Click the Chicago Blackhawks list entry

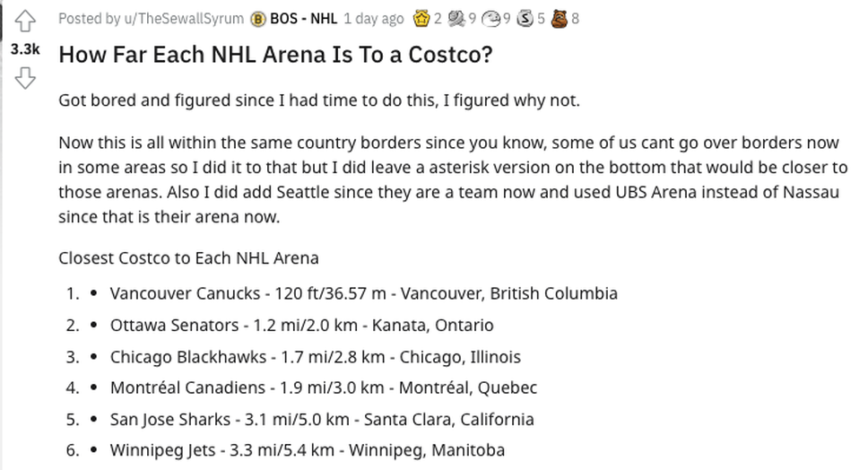(x=315, y=357)
